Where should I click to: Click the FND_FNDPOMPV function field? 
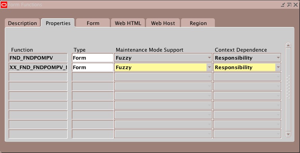38,58
